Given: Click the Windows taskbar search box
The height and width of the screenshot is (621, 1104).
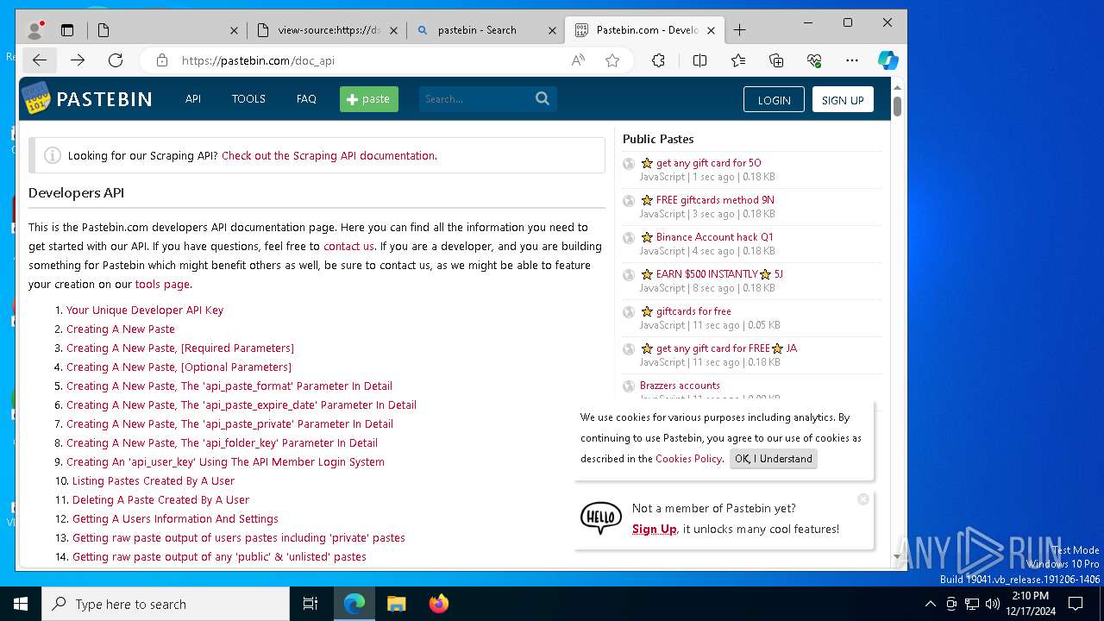Looking at the screenshot, I should click(x=166, y=604).
